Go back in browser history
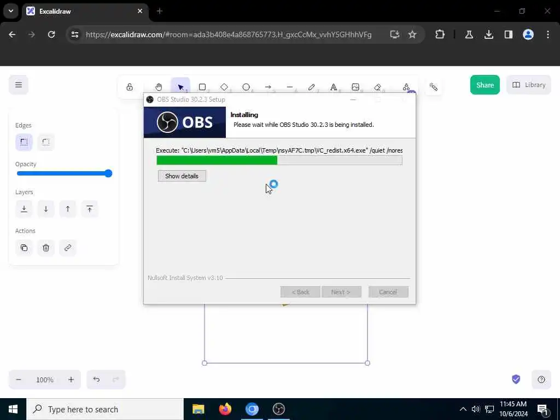The image size is (560, 420). (x=12, y=34)
